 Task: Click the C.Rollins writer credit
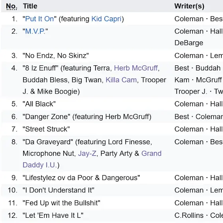pyautogui.click(x=189, y=215)
